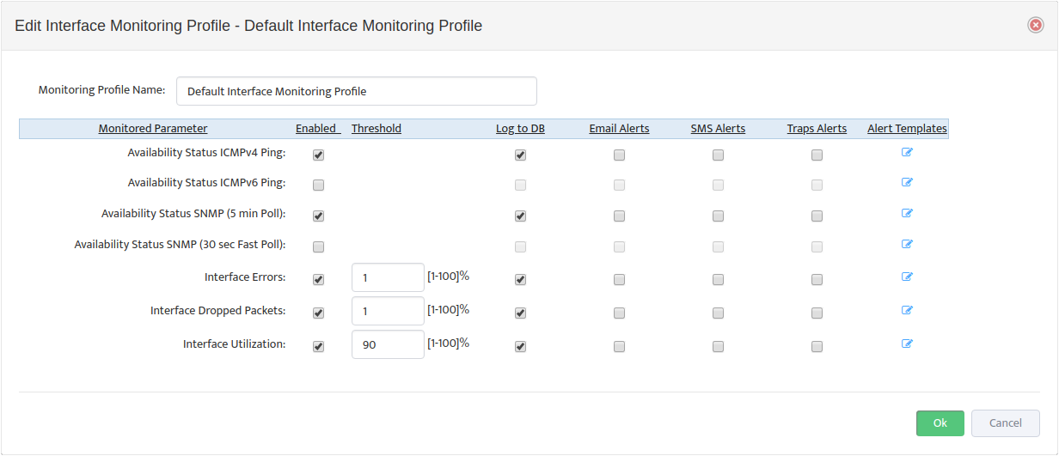
Task: Edit alert template for ICMPv6 Ping
Action: (x=907, y=182)
